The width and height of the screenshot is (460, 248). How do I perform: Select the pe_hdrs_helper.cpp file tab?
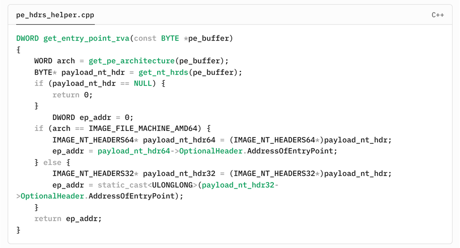point(55,15)
